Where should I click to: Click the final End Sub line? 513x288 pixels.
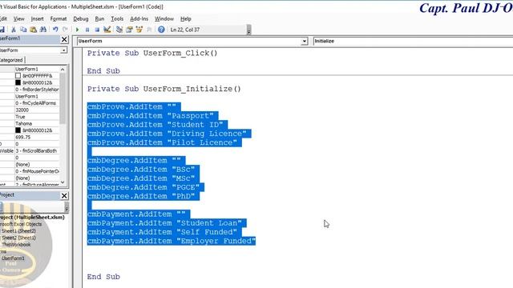click(103, 277)
